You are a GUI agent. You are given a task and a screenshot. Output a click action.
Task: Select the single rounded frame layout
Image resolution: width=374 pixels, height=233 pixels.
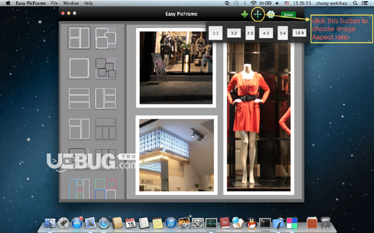[x=79, y=68]
